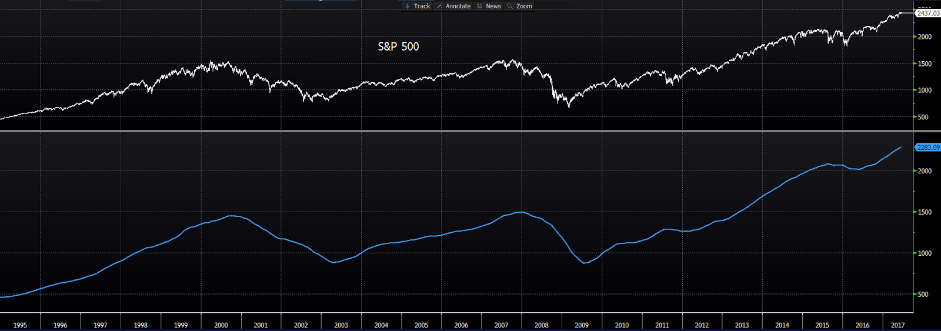Screen dimensions: 941x331
Task: Pick 2015 on the time axis
Action: [822, 325]
